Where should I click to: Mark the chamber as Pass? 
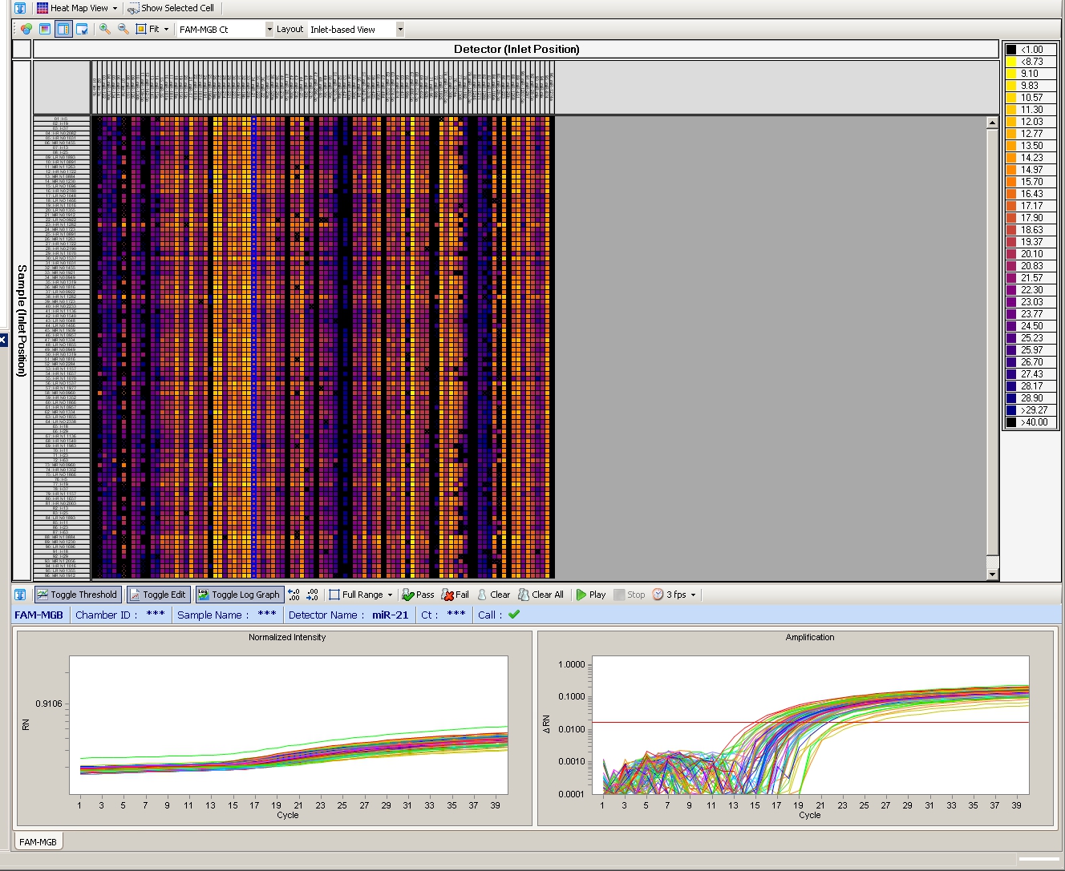(417, 595)
